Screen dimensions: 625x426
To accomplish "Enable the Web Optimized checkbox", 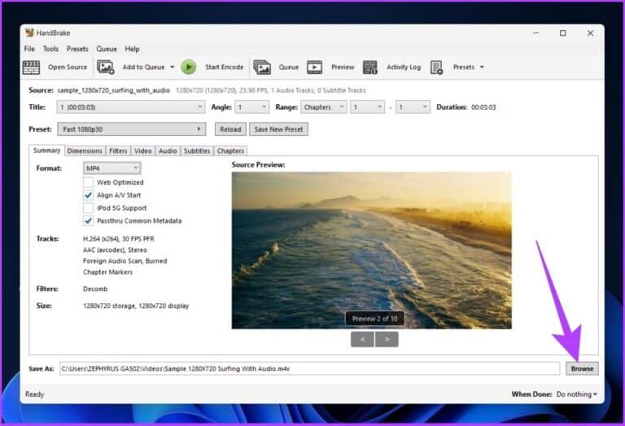I will click(x=88, y=182).
